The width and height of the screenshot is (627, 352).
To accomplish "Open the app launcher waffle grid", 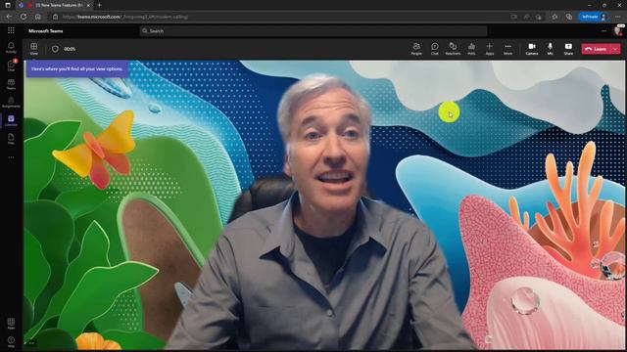I will [x=11, y=30].
